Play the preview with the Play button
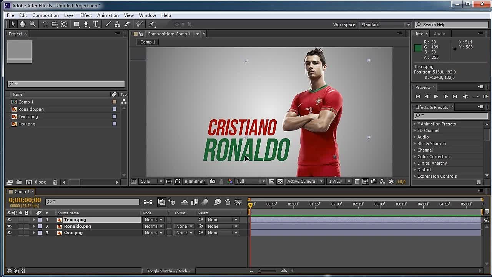This screenshot has width=492, height=277. point(436,97)
